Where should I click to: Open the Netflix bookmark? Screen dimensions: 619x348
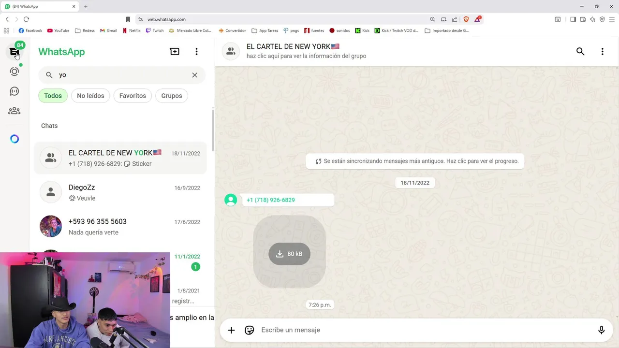tap(132, 30)
